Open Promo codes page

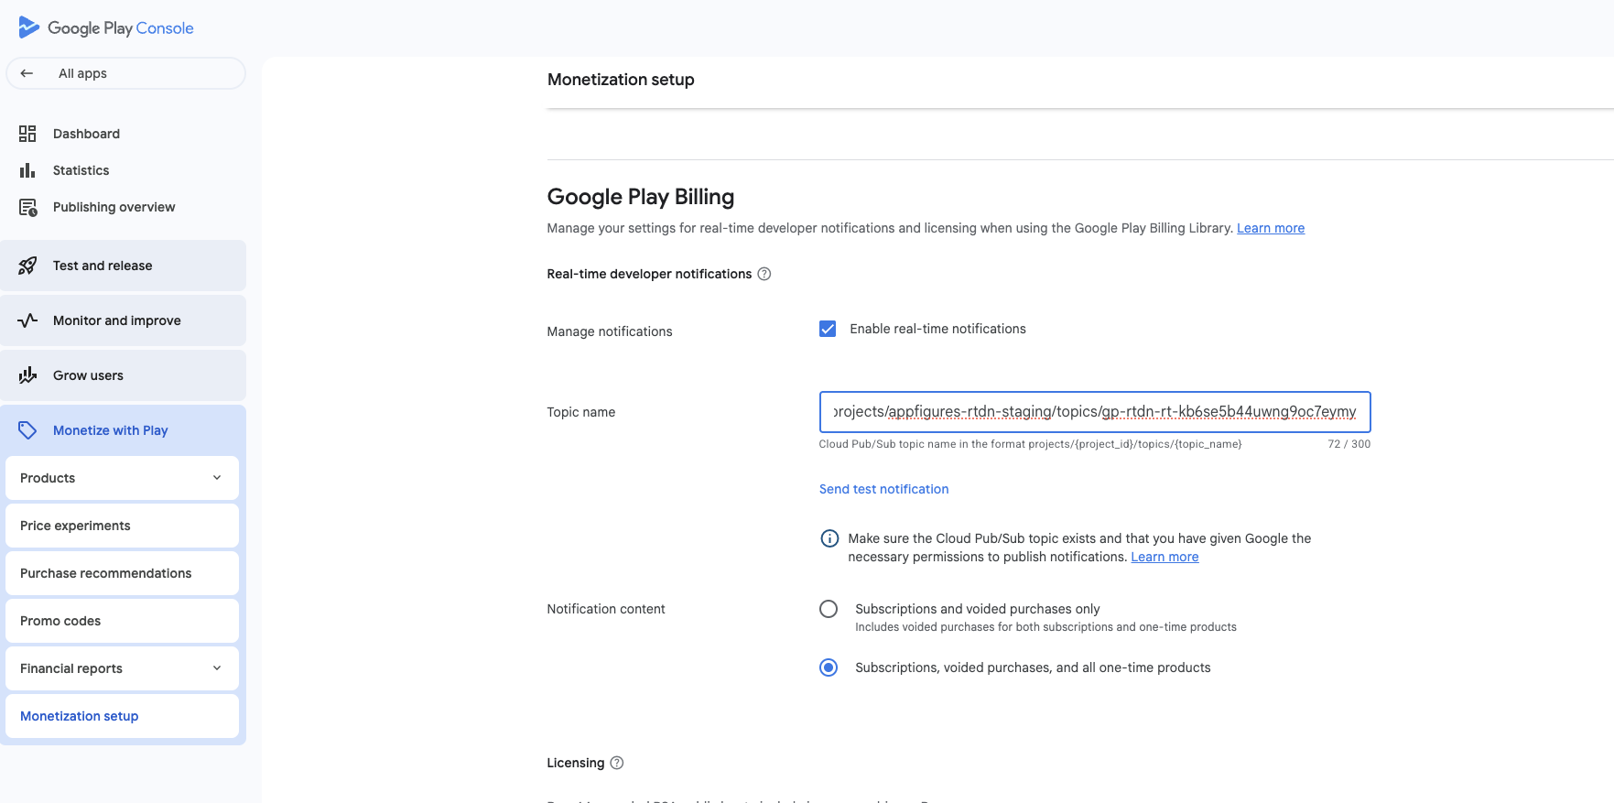pyautogui.click(x=122, y=621)
